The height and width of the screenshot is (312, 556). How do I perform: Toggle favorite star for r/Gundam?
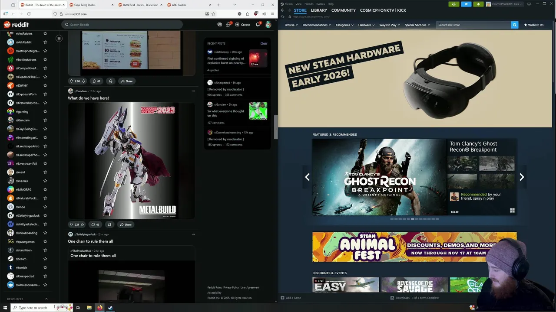(45, 120)
